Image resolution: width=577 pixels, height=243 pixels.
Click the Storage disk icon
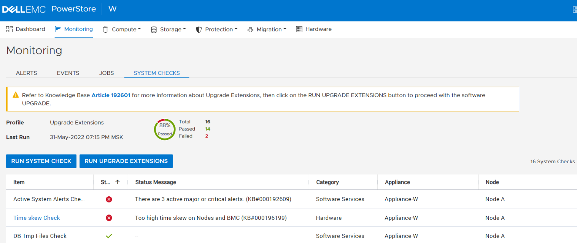pyautogui.click(x=154, y=29)
